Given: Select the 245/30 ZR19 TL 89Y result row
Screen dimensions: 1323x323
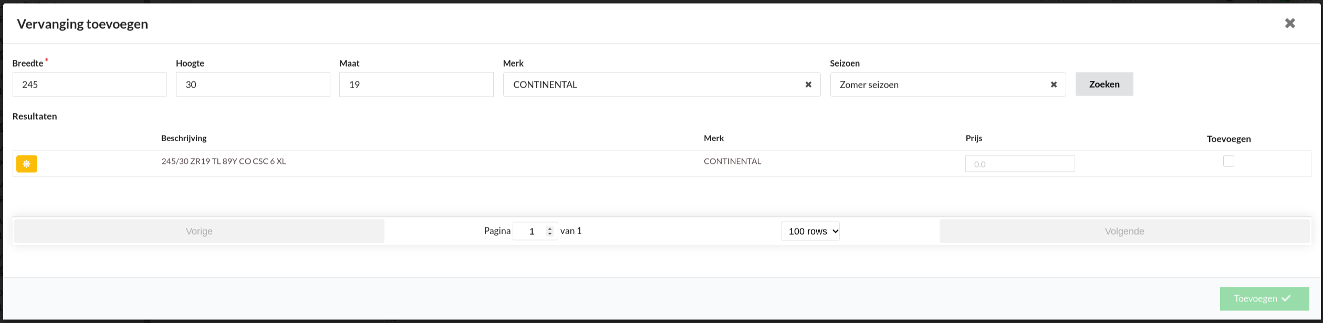Looking at the screenshot, I should coord(662,164).
